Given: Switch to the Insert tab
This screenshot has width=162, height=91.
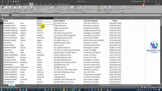Looking at the screenshot, I should tap(12, 4).
